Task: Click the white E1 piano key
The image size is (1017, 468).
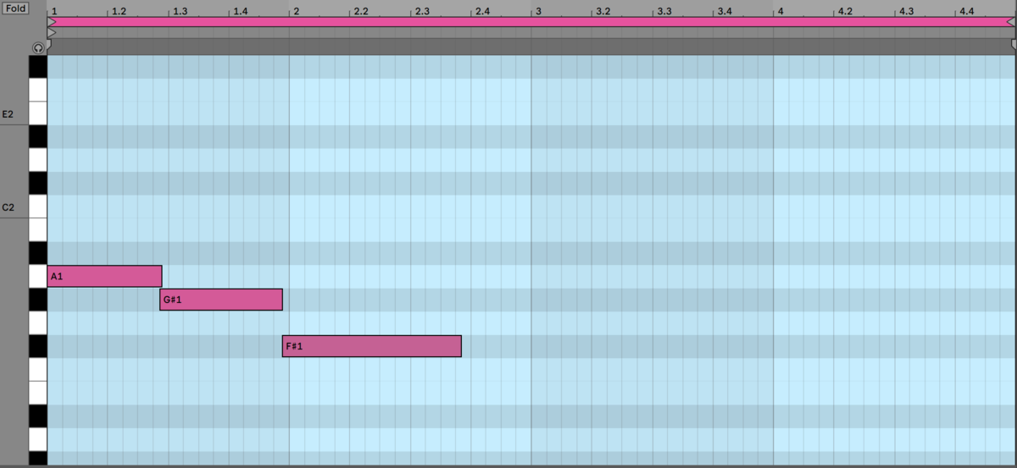Action: pyautogui.click(x=38, y=392)
